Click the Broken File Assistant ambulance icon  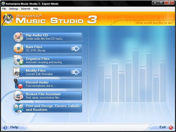click(18, 96)
